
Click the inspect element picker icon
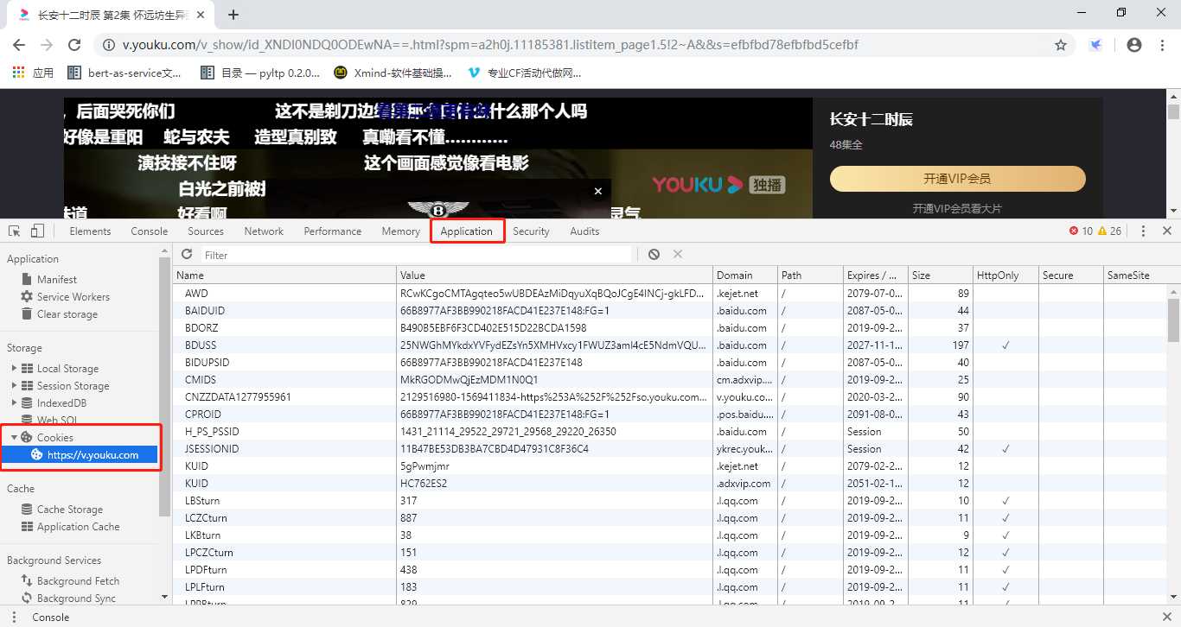coord(15,231)
